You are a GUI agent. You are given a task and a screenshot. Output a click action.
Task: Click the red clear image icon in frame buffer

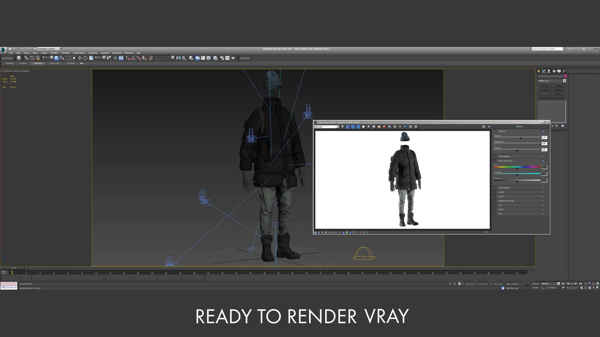[384, 127]
